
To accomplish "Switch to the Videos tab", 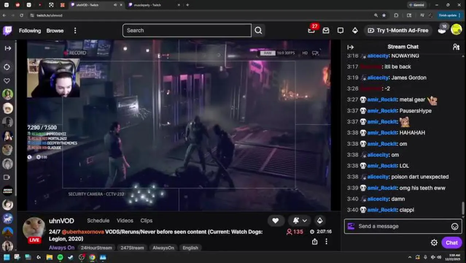I will (x=125, y=221).
